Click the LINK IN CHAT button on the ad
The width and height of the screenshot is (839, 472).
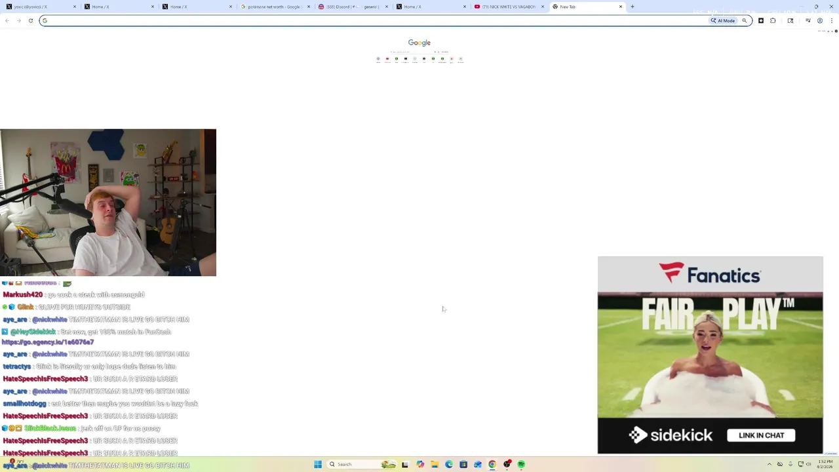pyautogui.click(x=761, y=435)
